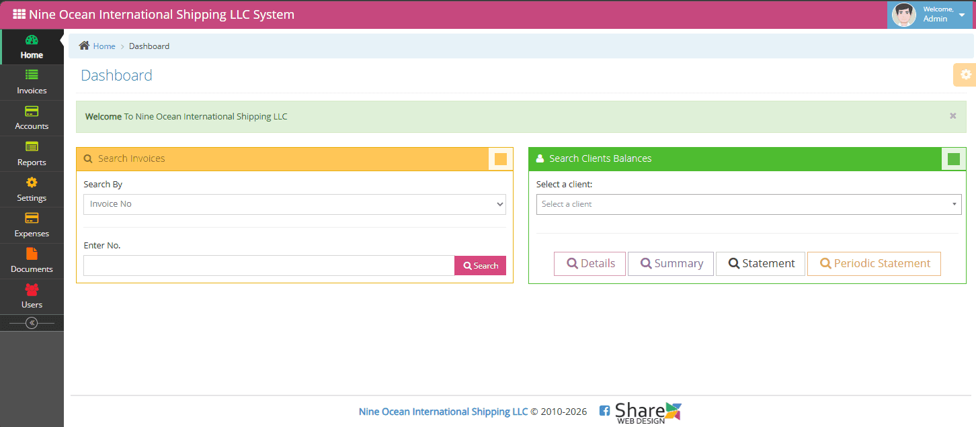Click the Dashboard page heading

click(x=116, y=75)
